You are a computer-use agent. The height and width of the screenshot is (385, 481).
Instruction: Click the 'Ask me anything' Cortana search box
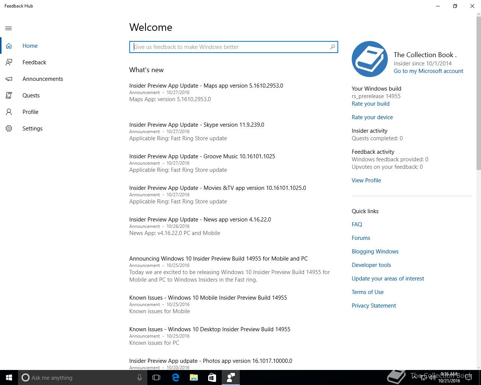(83, 377)
